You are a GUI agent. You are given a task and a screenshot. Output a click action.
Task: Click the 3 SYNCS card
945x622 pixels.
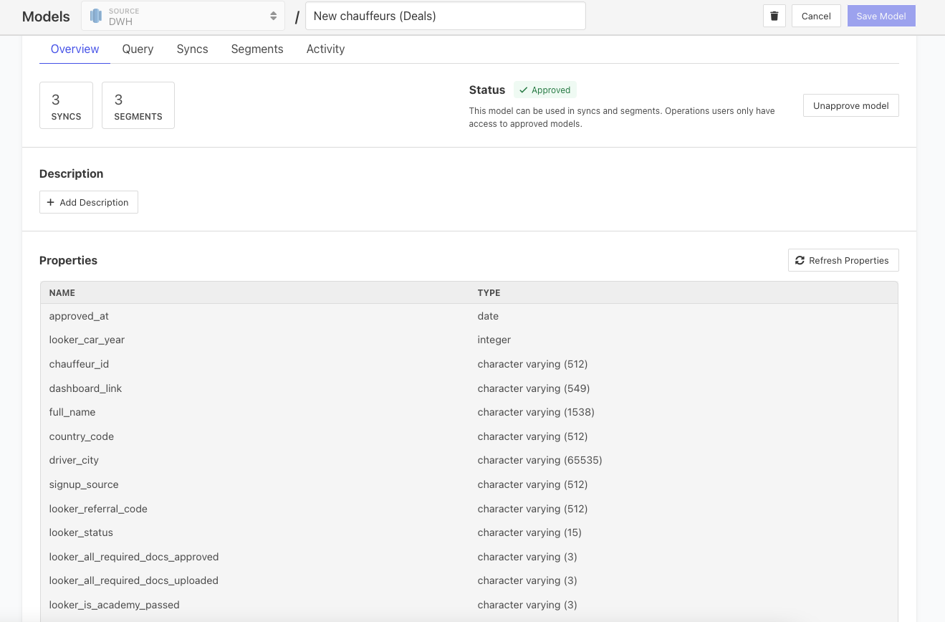(66, 105)
